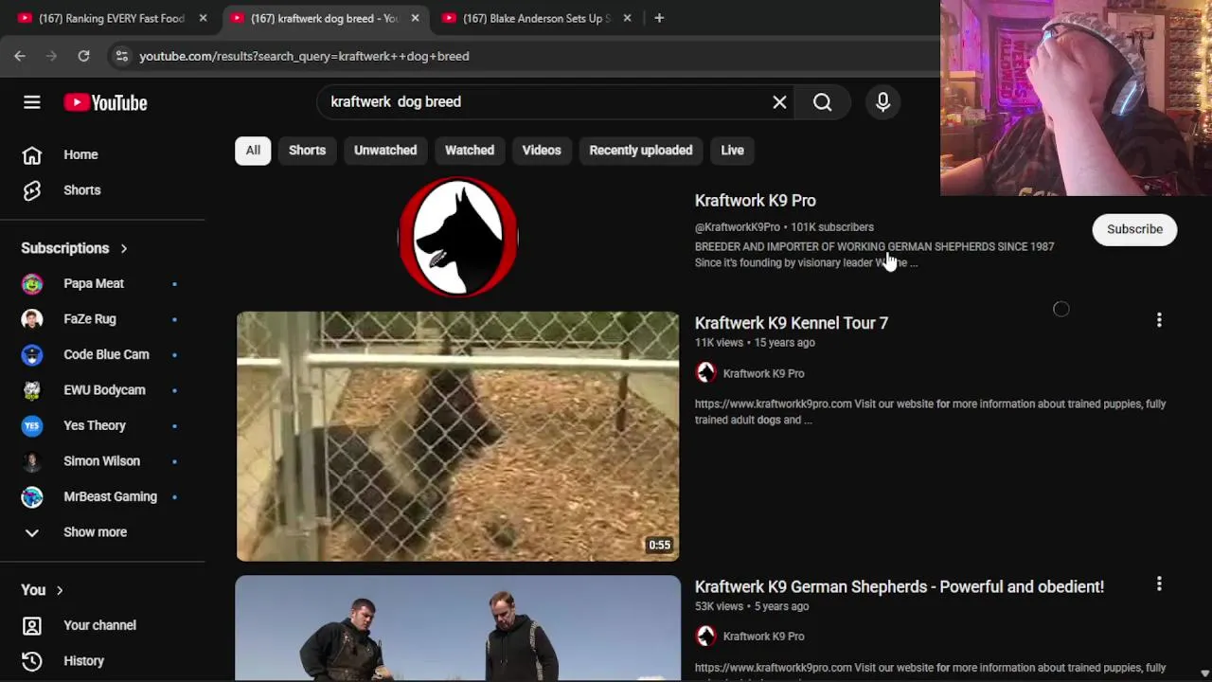1212x682 pixels.
Task: Open MrBeast Gaming subscription
Action: point(102,496)
